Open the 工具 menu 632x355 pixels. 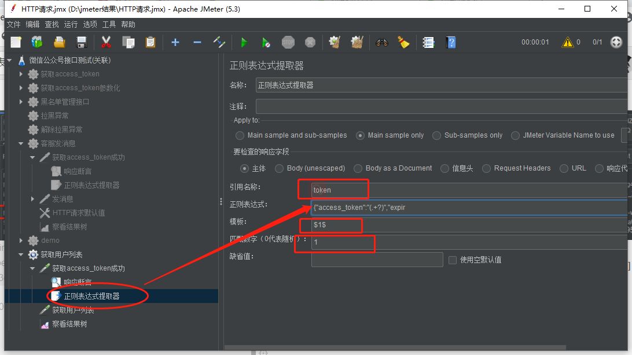click(109, 24)
